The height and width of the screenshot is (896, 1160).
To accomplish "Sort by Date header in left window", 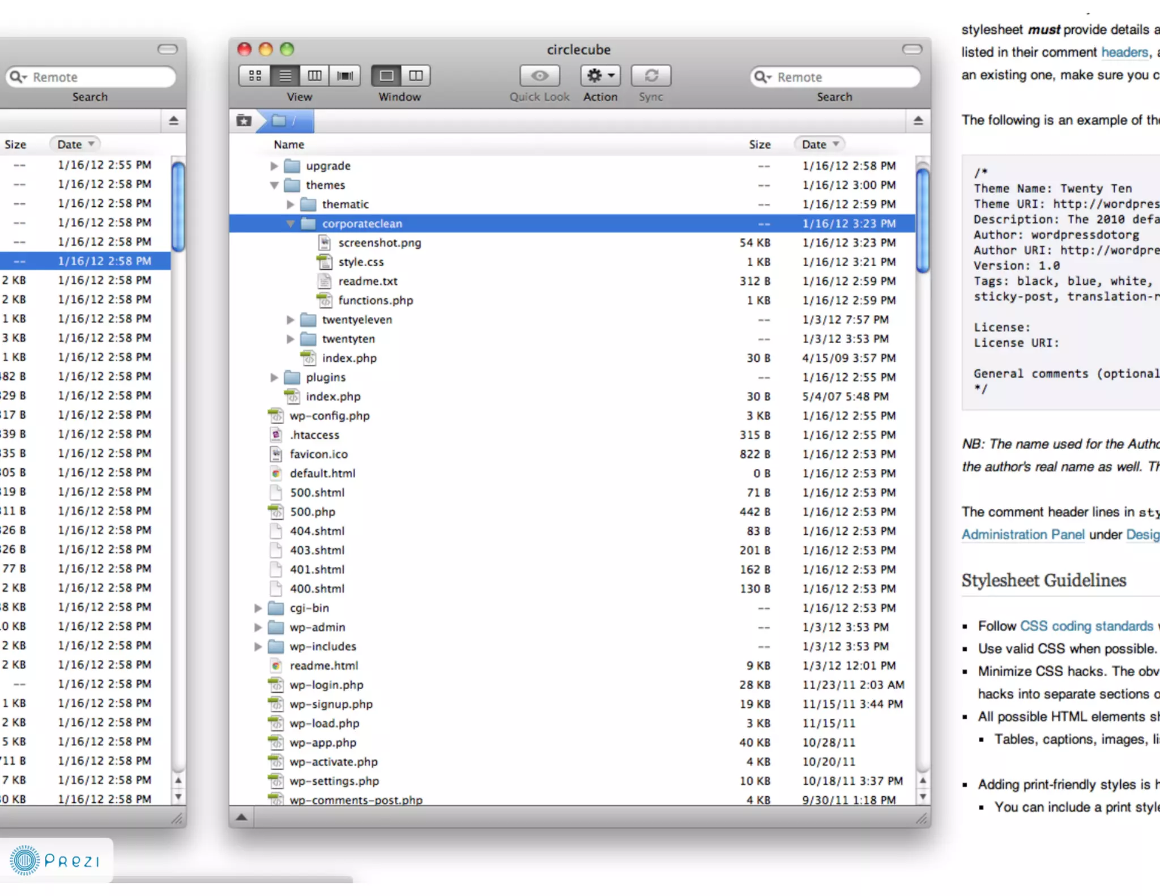I will click(x=75, y=144).
